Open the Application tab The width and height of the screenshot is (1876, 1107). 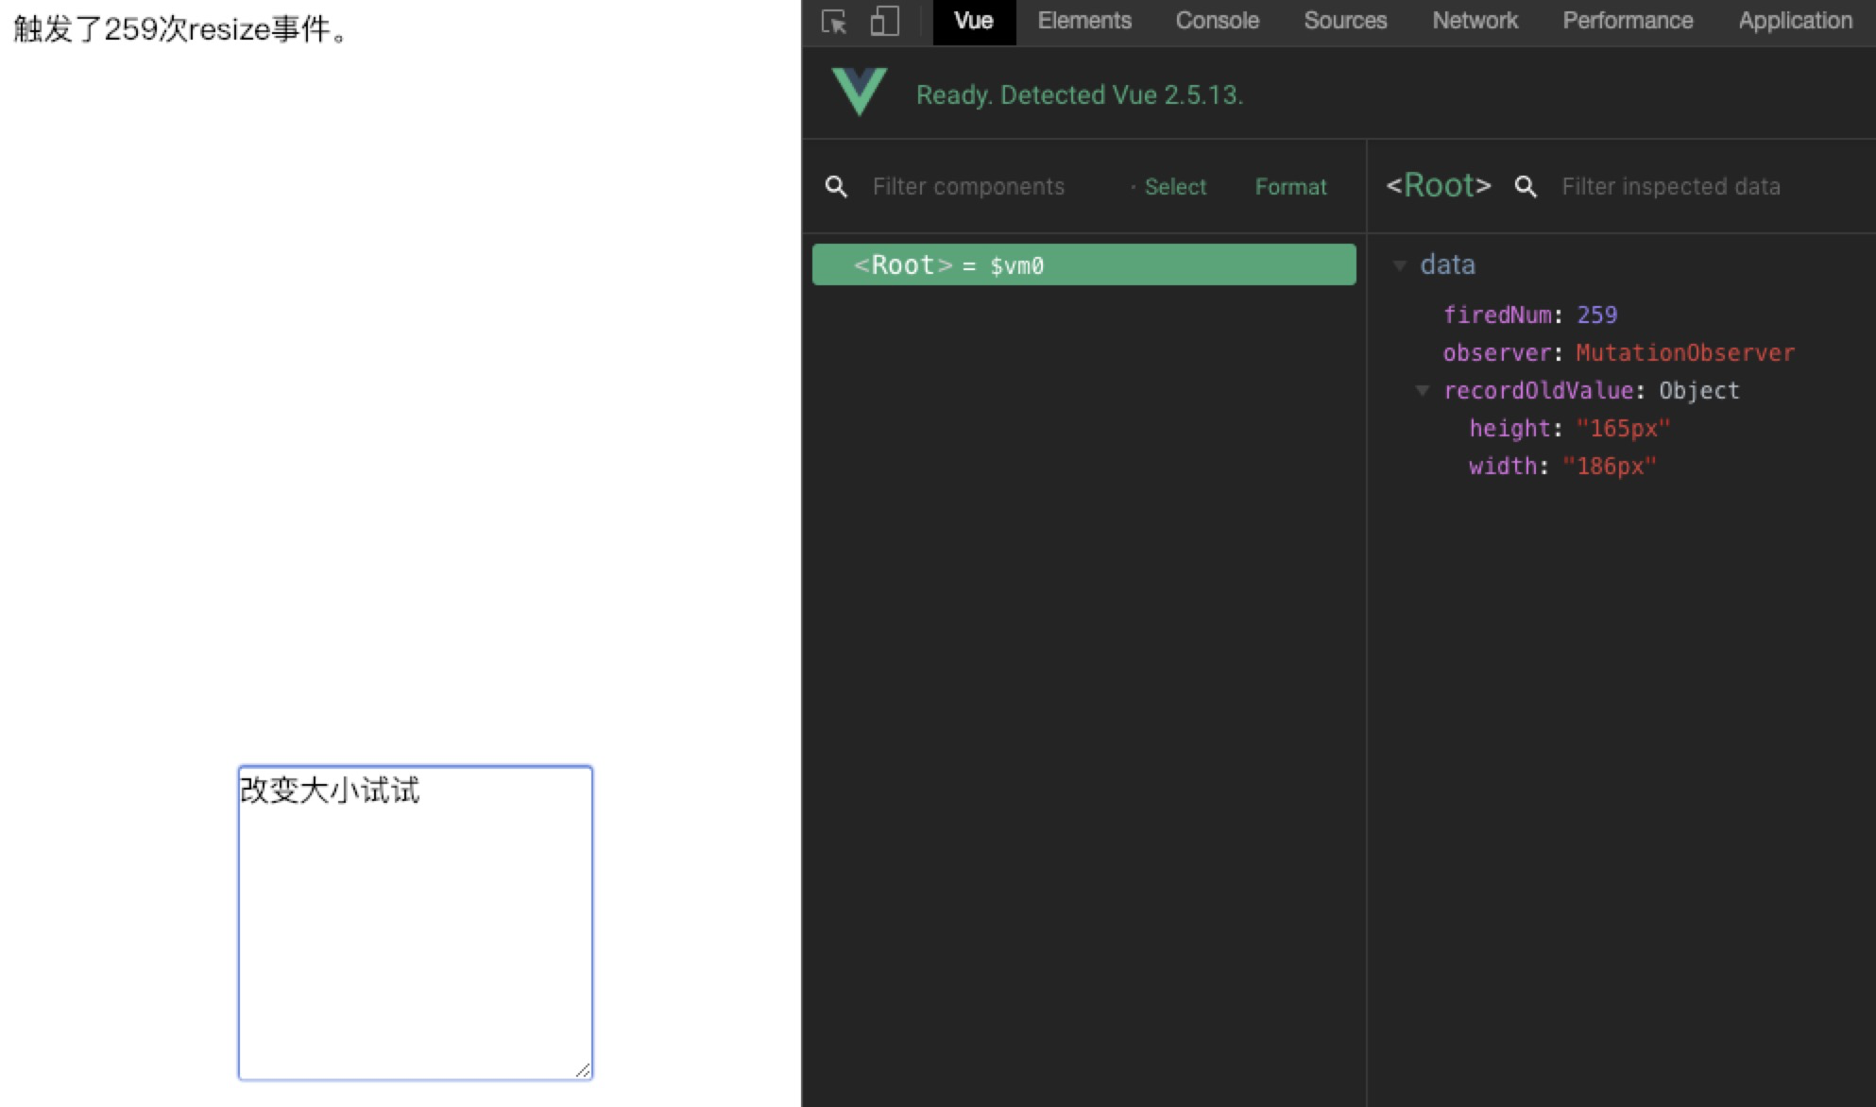[x=1795, y=21]
